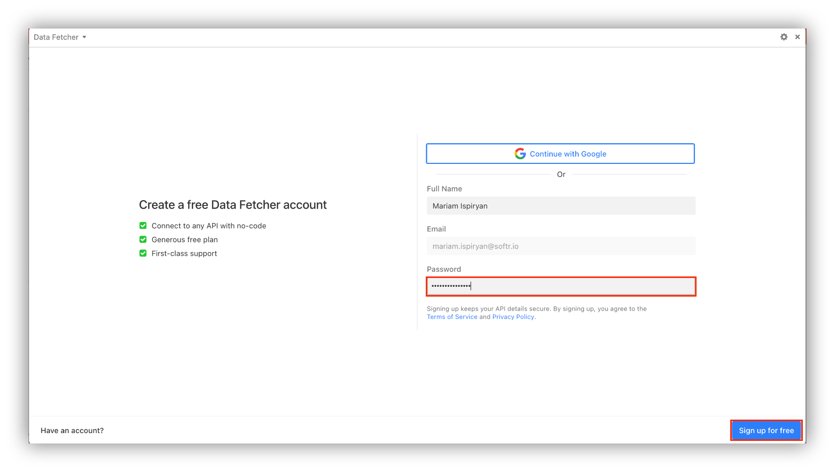
Task: Click into the Email input field
Action: (561, 246)
